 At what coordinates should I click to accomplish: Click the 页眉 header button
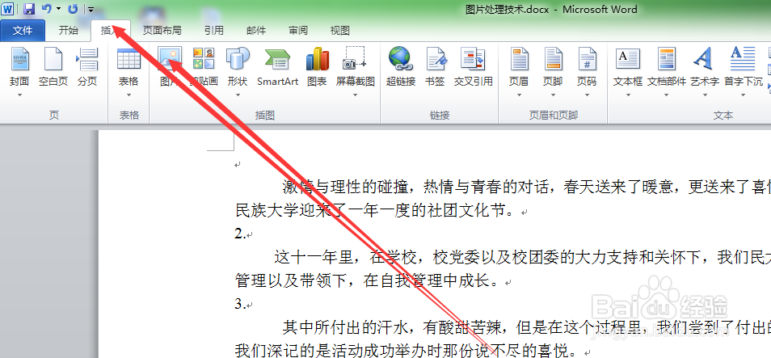(x=519, y=66)
